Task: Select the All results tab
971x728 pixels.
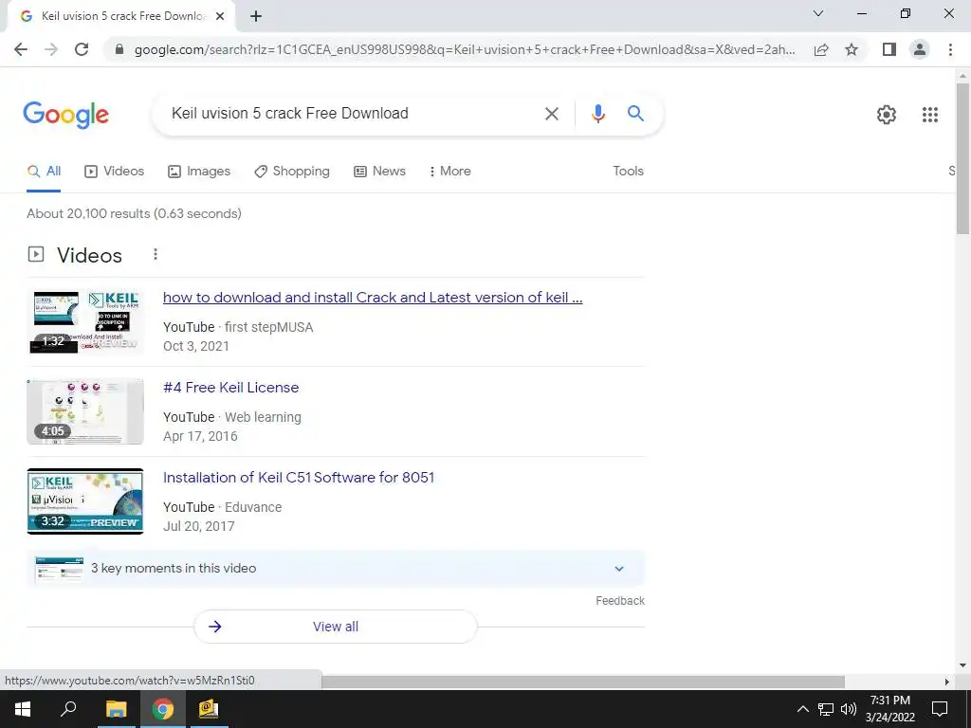Action: [44, 172]
